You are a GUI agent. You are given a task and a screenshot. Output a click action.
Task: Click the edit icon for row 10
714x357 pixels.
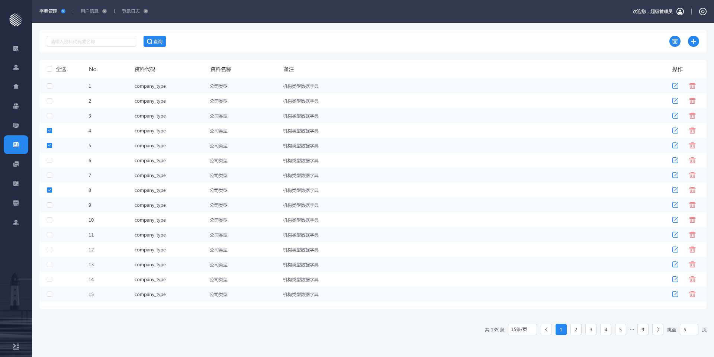(675, 220)
